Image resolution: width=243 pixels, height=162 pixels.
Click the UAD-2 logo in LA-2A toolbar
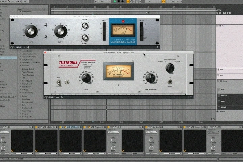(x=49, y=97)
